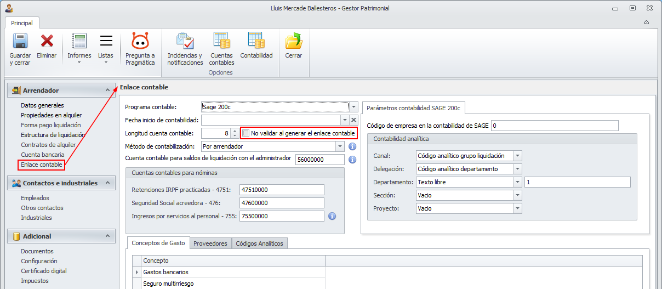Click the Contabilidad ribbon icon
This screenshot has height=289, width=662.
(256, 42)
